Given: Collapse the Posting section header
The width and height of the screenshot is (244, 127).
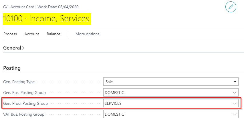Looking at the screenshot, I should (x=12, y=68).
